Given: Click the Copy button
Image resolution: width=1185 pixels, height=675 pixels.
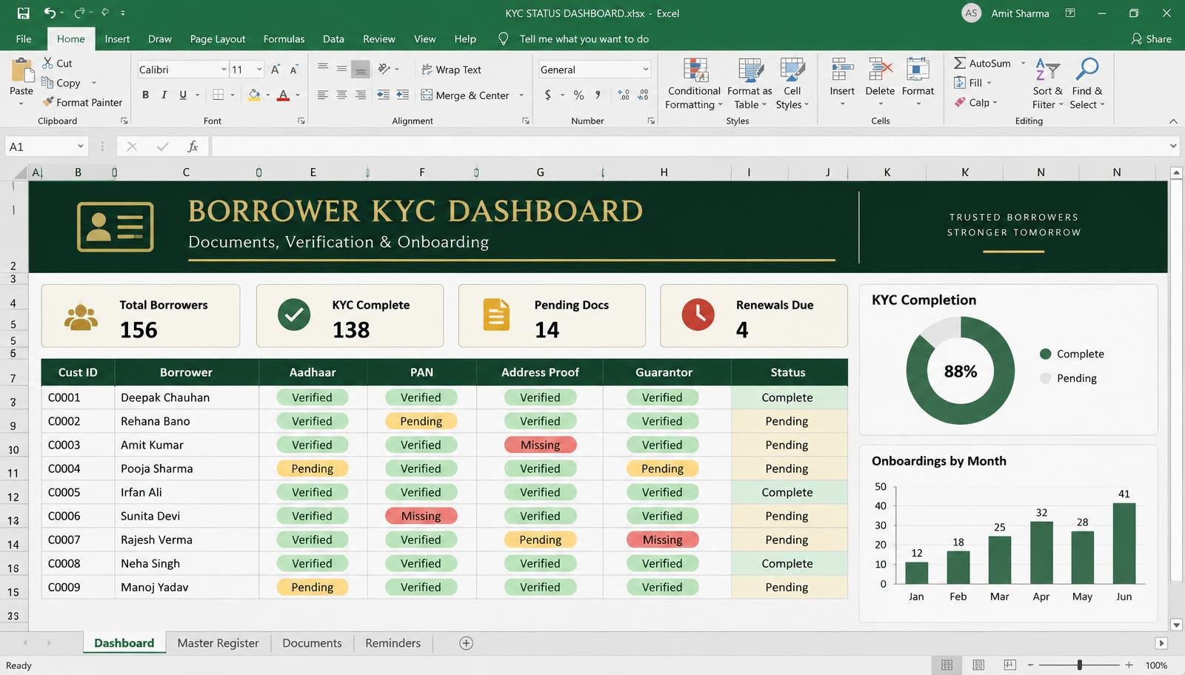Looking at the screenshot, I should point(61,83).
